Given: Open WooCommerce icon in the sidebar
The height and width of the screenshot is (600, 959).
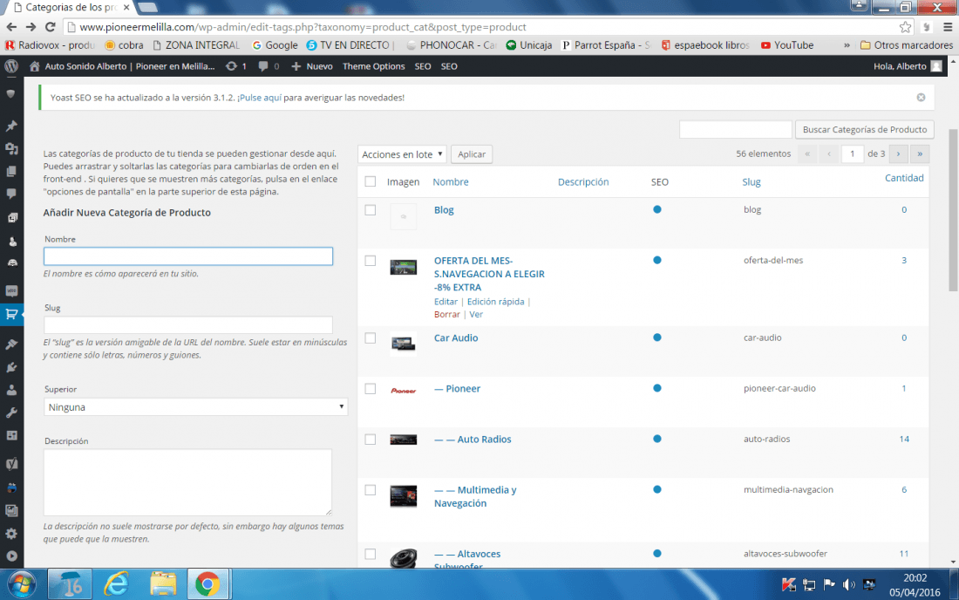Looking at the screenshot, I should pyautogui.click(x=11, y=291).
